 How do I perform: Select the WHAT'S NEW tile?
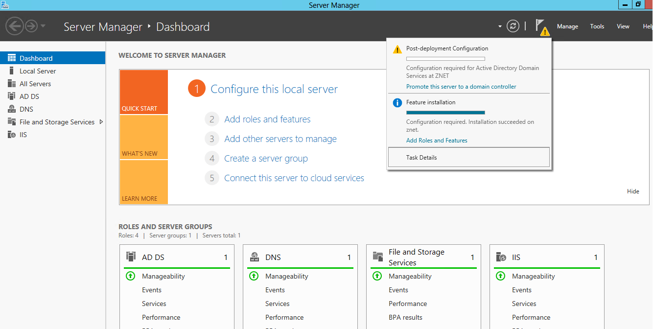tap(143, 138)
